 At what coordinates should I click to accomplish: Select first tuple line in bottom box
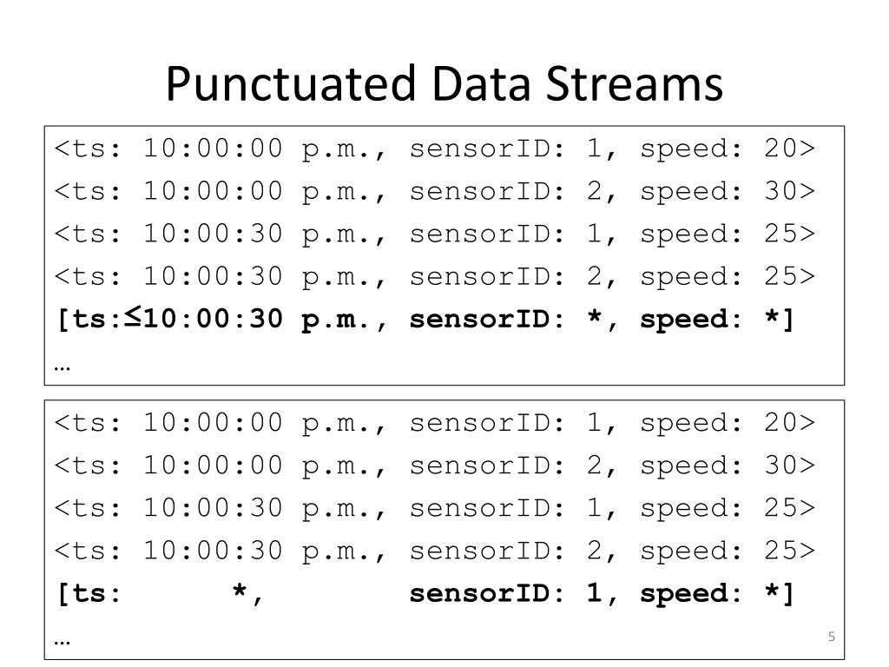pyautogui.click(x=435, y=423)
